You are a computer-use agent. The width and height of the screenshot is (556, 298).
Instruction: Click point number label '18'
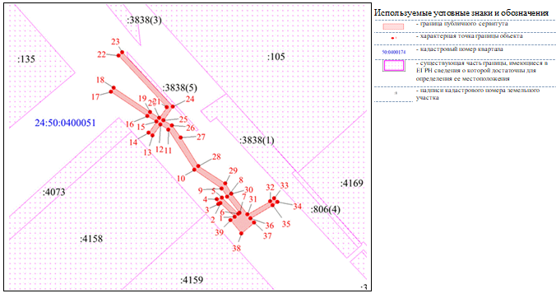click(100, 80)
